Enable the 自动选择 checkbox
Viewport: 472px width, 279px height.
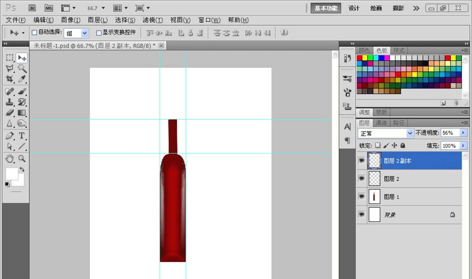[x=34, y=33]
